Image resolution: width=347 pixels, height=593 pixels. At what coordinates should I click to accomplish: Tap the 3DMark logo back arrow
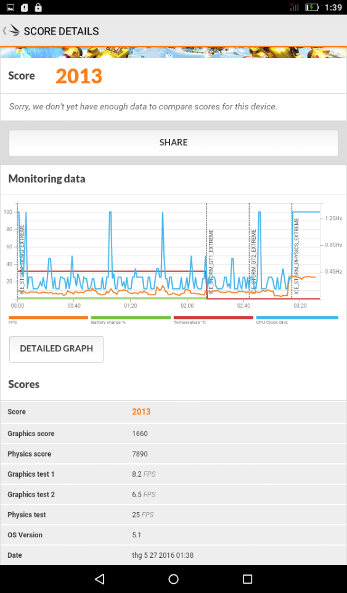coord(11,31)
